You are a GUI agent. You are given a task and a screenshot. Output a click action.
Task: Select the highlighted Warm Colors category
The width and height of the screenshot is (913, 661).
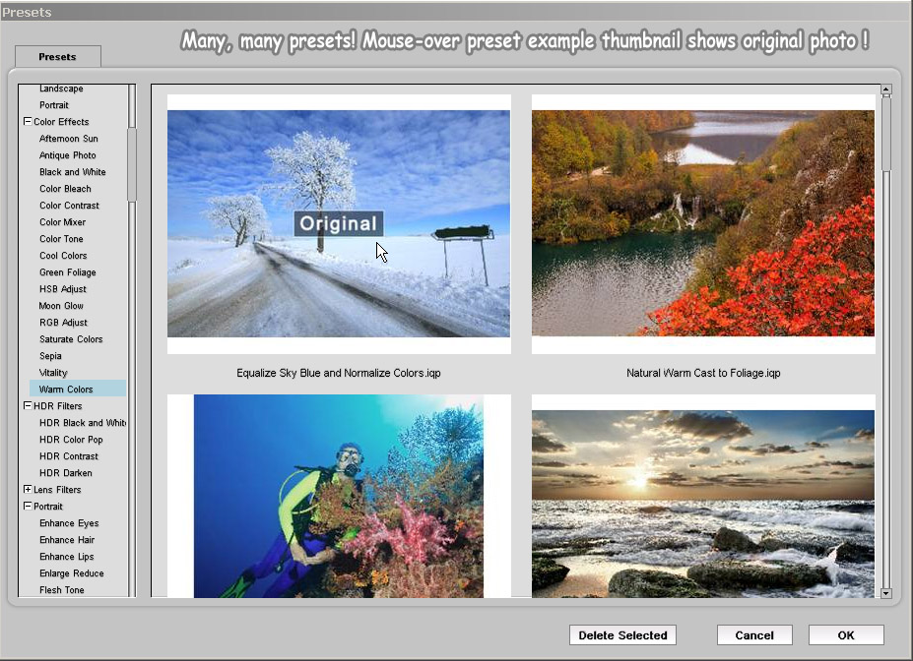click(x=78, y=389)
